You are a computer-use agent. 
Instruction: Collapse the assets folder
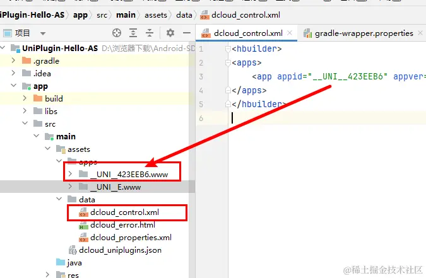(47, 149)
